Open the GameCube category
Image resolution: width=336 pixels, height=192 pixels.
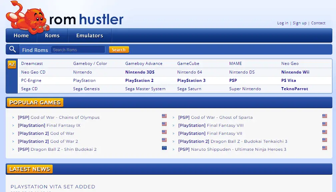188,64
